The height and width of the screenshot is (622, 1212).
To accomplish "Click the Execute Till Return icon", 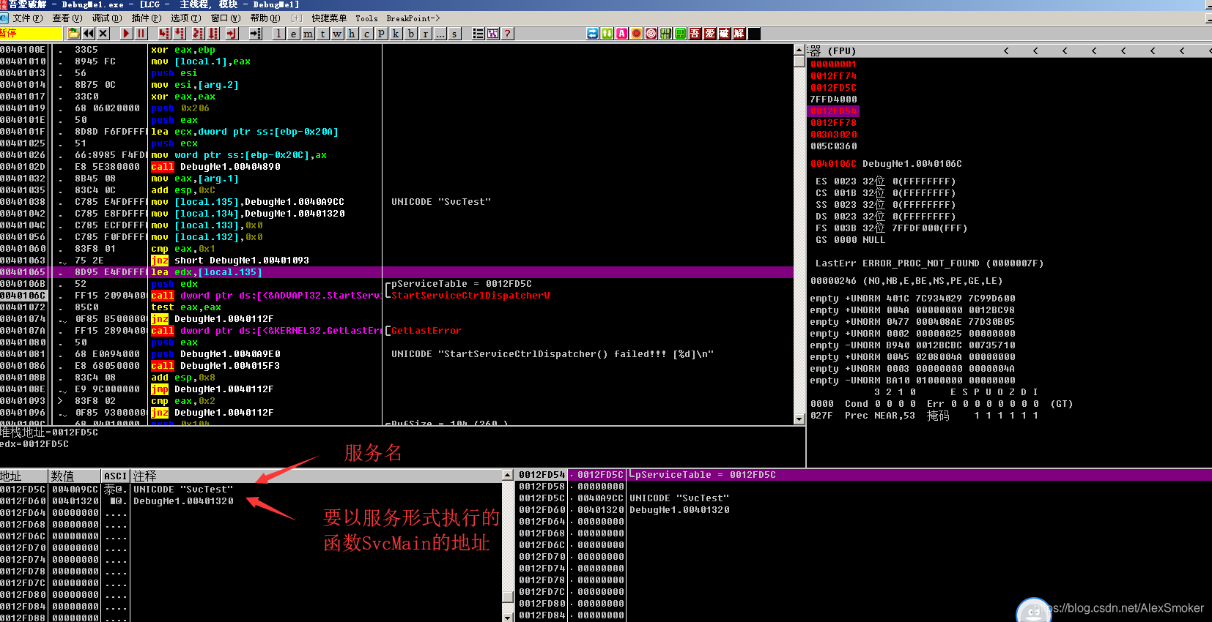I will pyautogui.click(x=232, y=33).
